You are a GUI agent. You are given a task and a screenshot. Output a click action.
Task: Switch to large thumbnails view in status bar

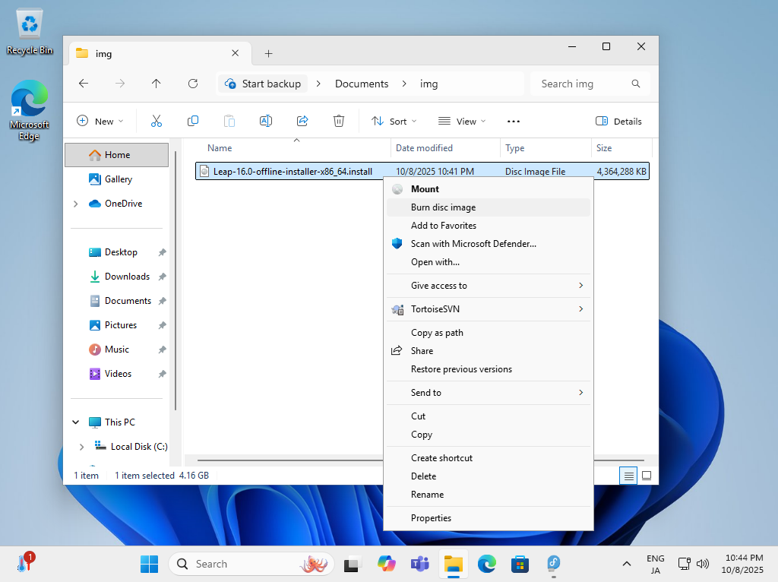[647, 476]
